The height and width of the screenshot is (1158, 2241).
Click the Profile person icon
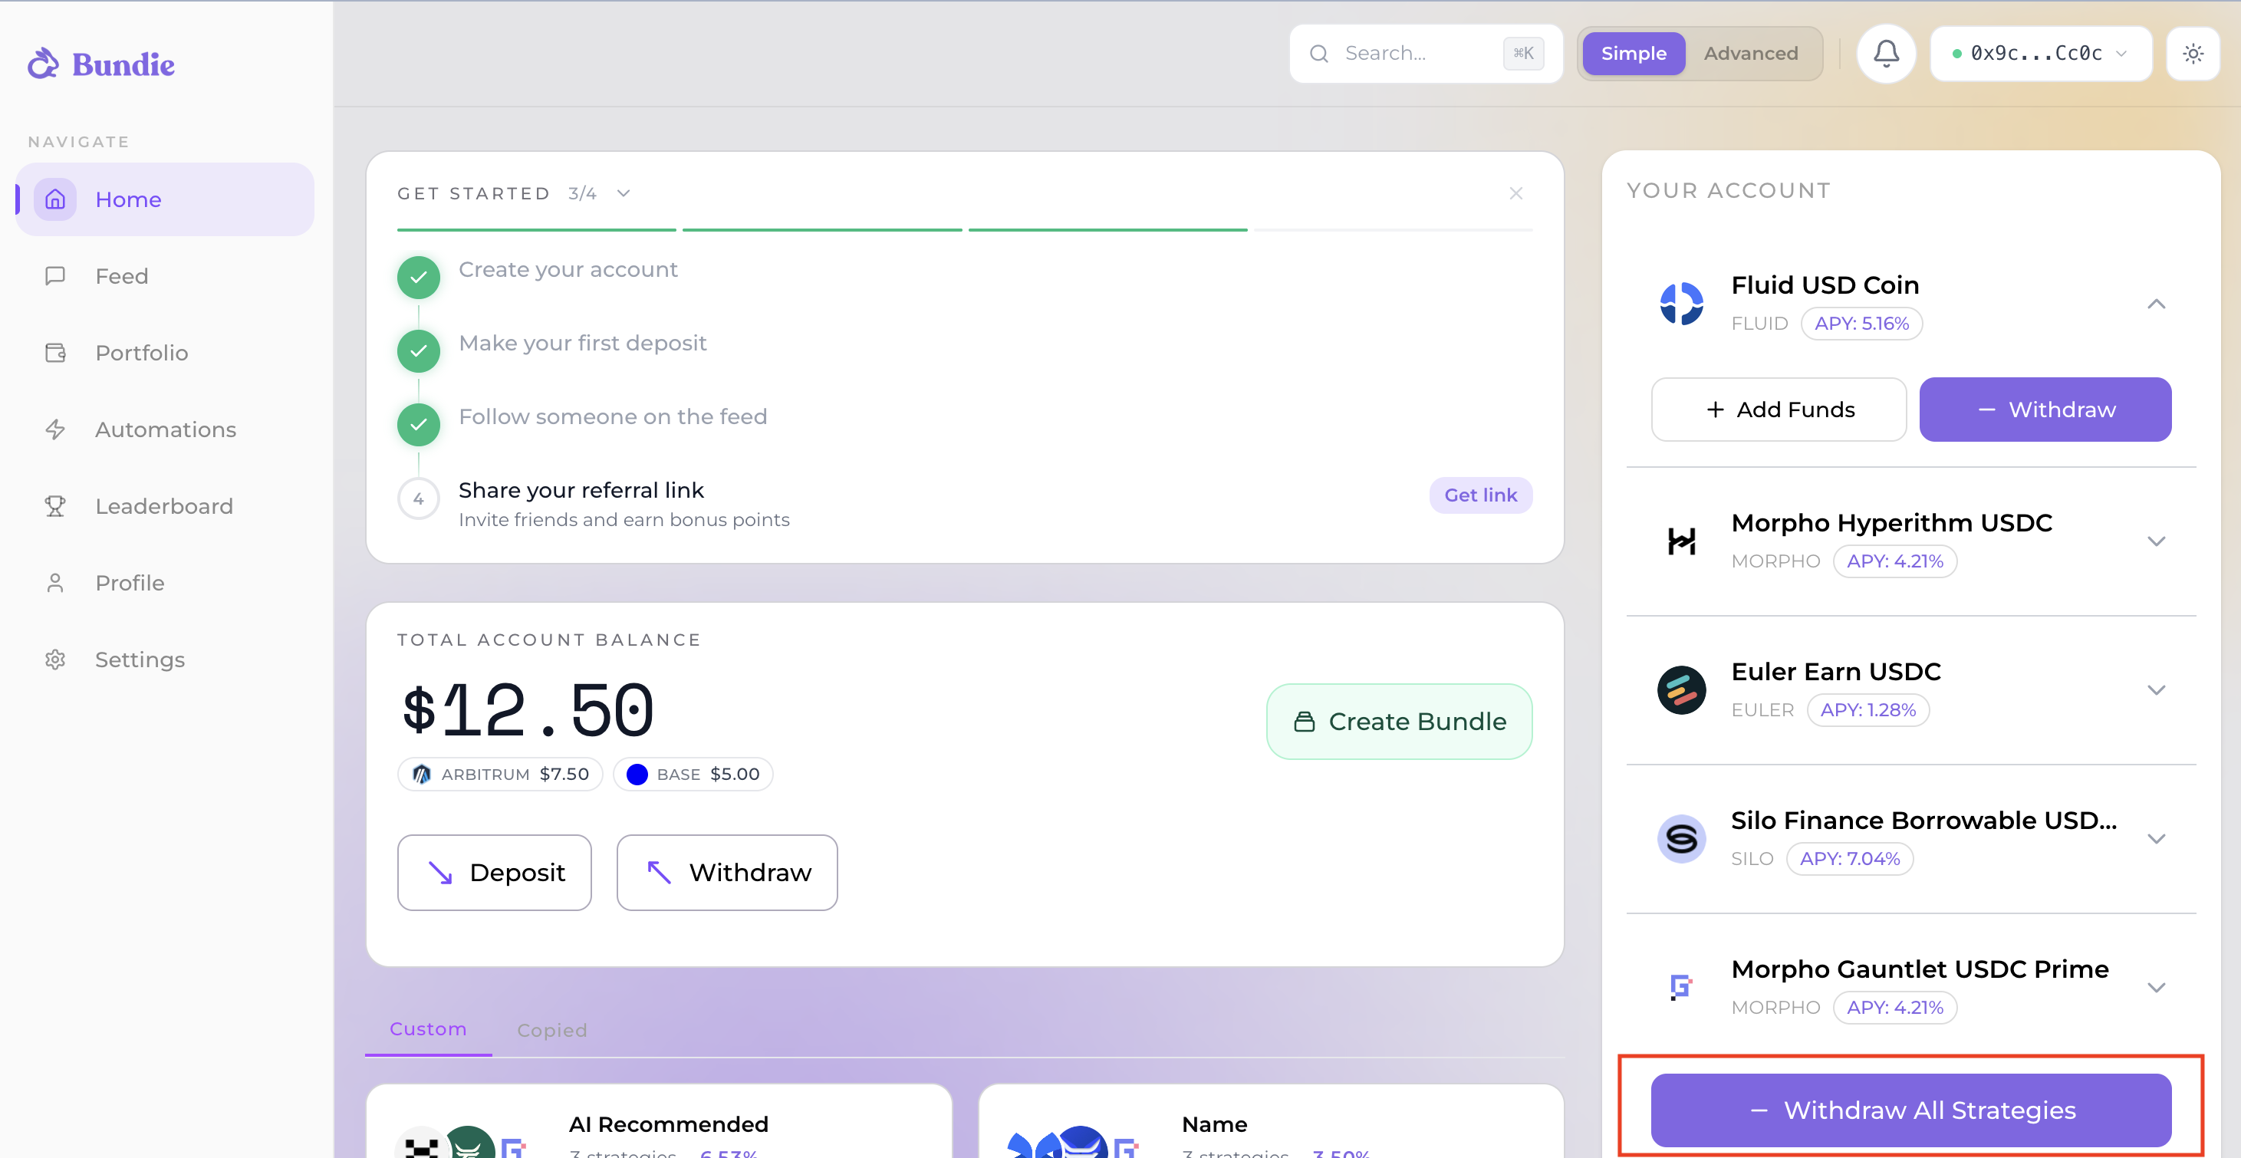click(x=54, y=582)
